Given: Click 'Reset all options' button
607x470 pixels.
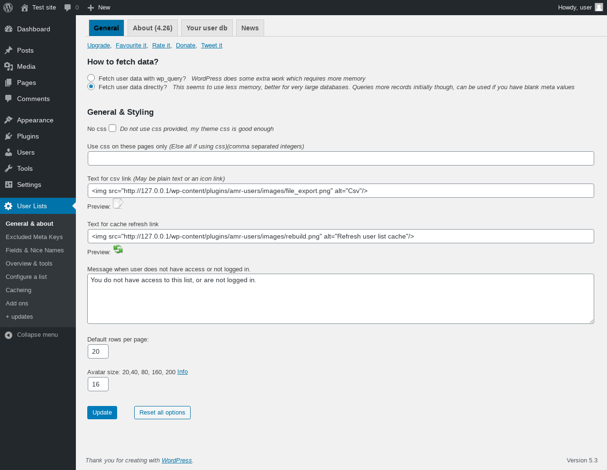Looking at the screenshot, I should tap(162, 413).
